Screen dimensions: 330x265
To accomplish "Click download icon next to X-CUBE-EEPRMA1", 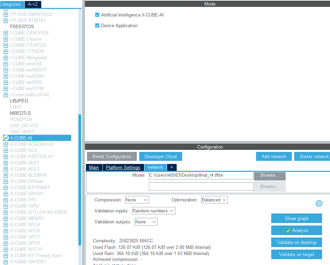I will pos(6,188).
